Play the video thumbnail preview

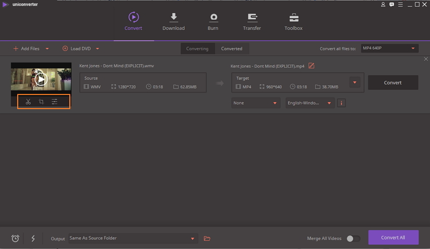pyautogui.click(x=41, y=79)
